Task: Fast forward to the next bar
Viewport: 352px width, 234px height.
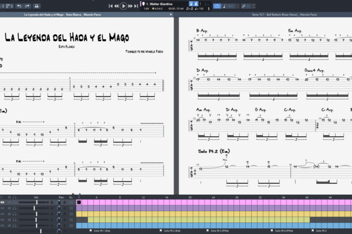Action: coord(130,6)
